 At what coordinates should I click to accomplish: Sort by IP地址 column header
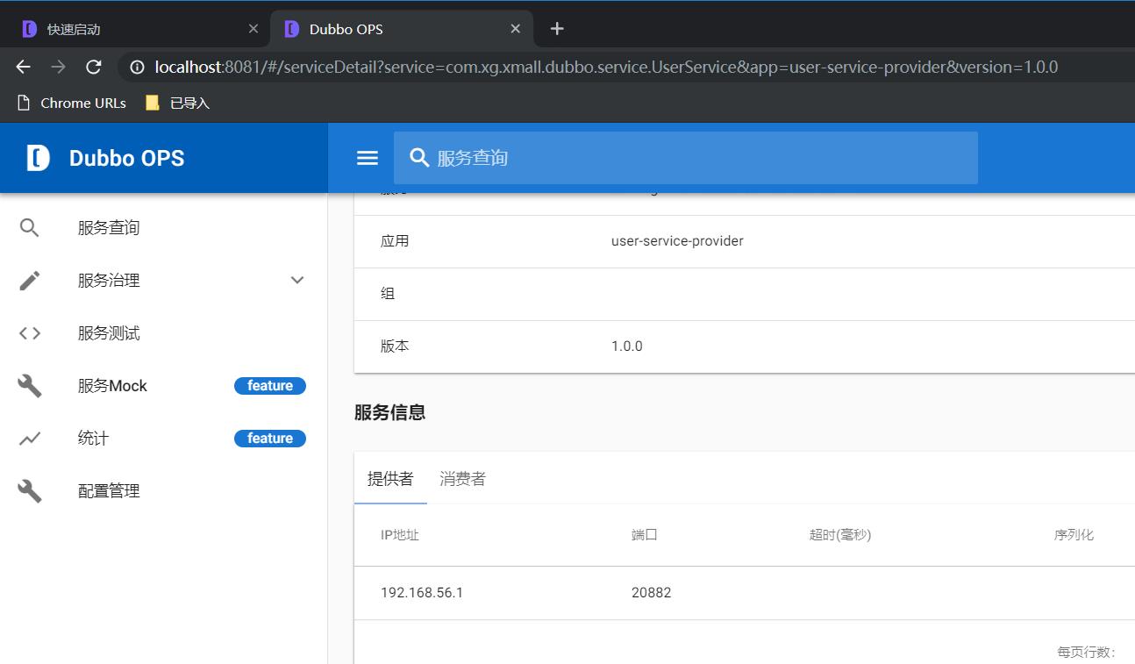click(400, 534)
